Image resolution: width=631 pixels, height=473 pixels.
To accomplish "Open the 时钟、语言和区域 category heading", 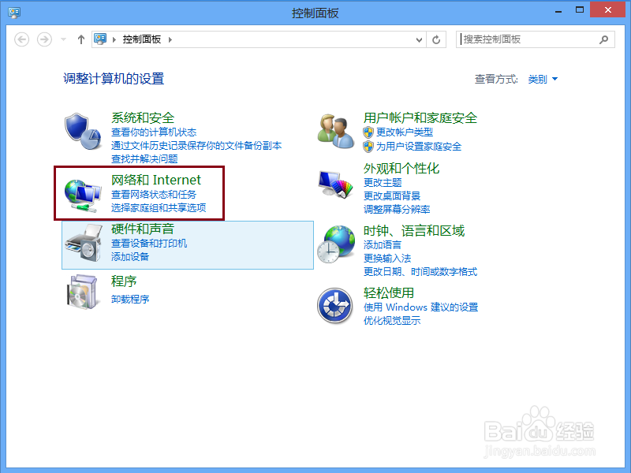I will click(x=414, y=231).
